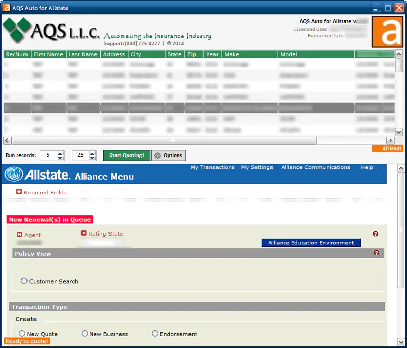This screenshot has height=348, width=407.
Task: Click the Rating State asterisk icon
Action: (84, 233)
